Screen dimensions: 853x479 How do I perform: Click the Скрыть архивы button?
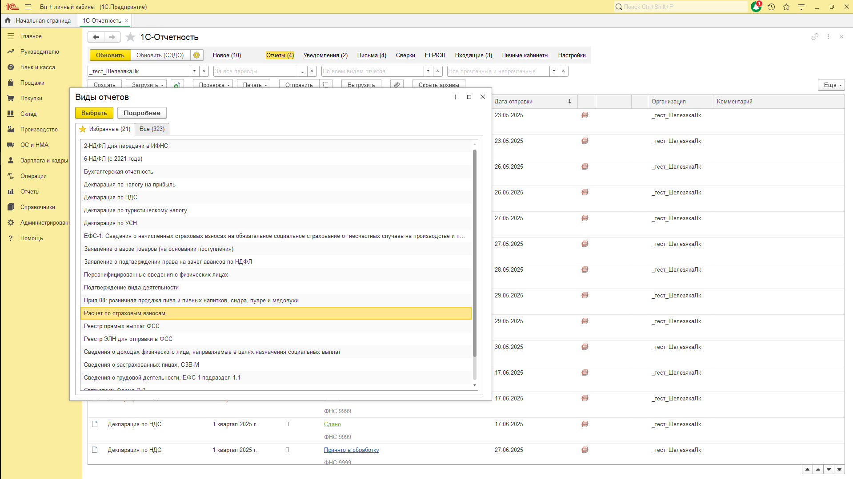click(439, 84)
